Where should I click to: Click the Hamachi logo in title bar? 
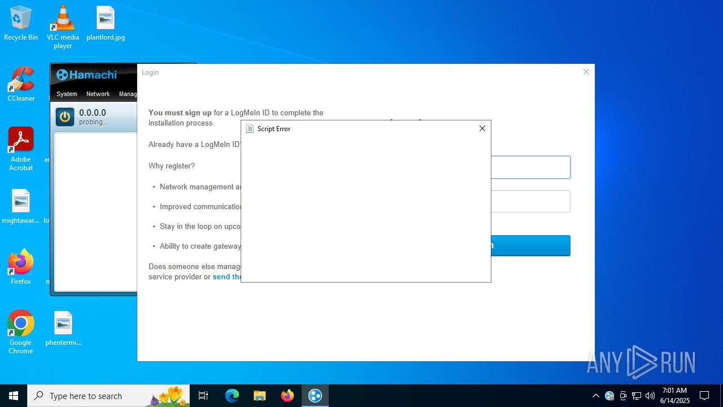click(86, 75)
